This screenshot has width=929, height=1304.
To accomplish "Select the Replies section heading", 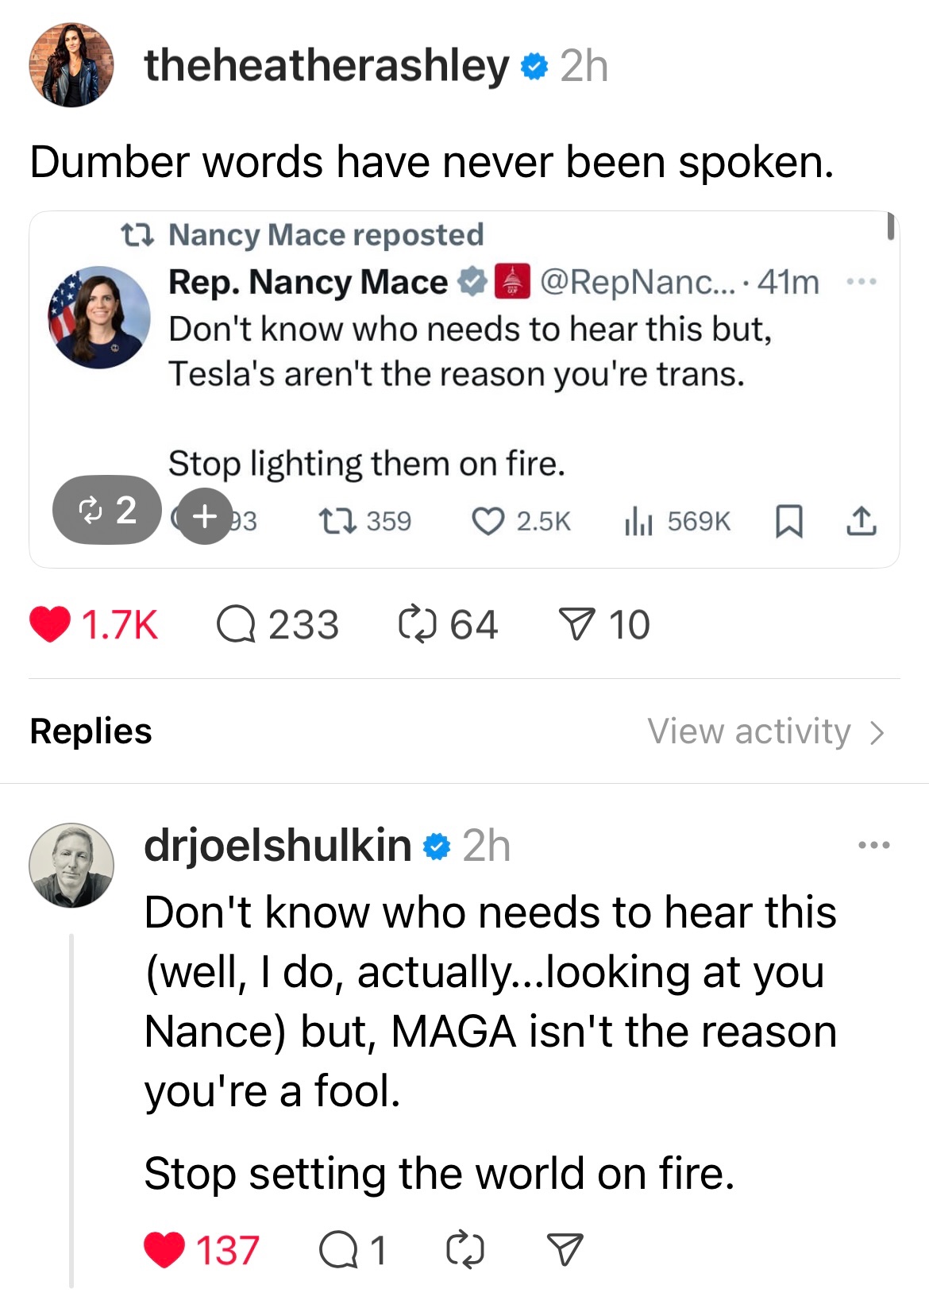I will pyautogui.click(x=91, y=731).
